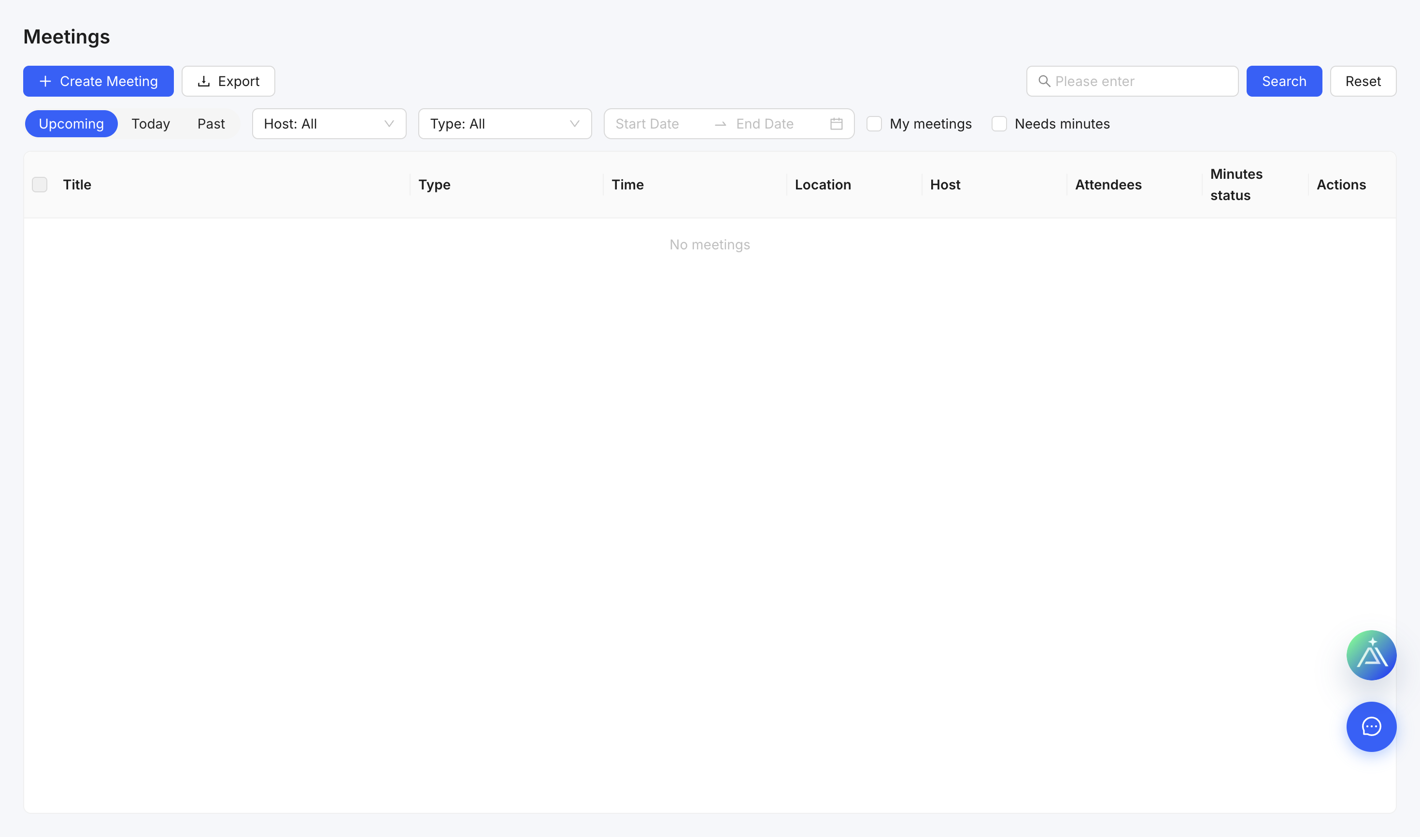Tick the Needs minutes checkbox
The image size is (1420, 837).
coord(999,124)
